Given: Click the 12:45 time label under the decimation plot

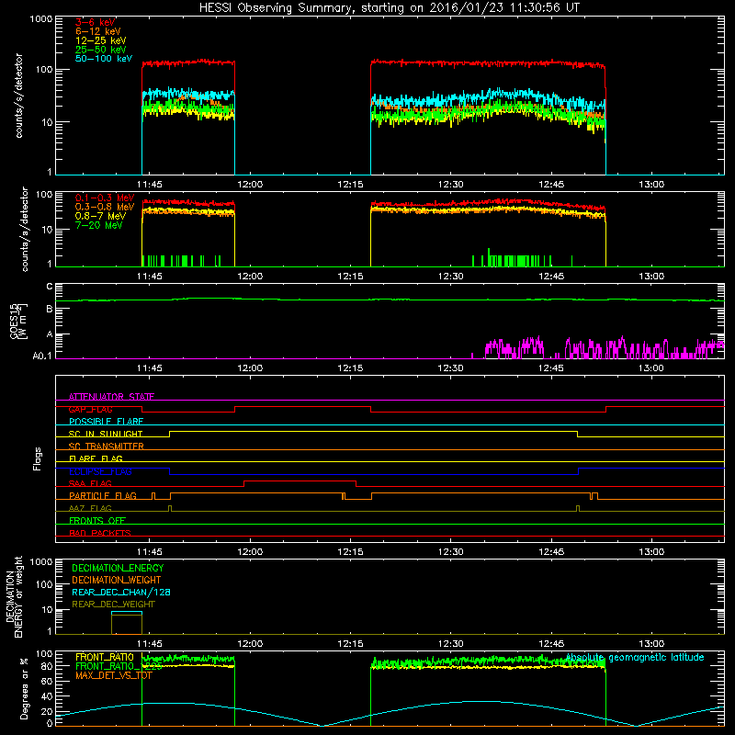Looking at the screenshot, I should point(550,644).
